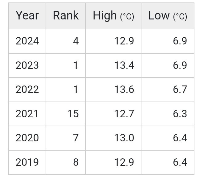Select the High (°C) column header
The image size is (220, 175).
[113, 16]
